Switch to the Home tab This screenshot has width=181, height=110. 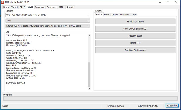[6, 7]
